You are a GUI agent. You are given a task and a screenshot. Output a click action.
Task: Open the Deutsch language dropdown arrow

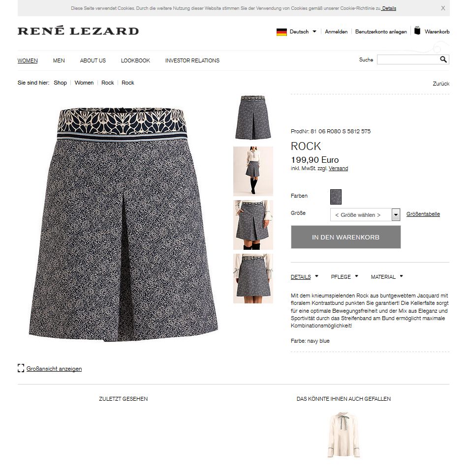[314, 31]
